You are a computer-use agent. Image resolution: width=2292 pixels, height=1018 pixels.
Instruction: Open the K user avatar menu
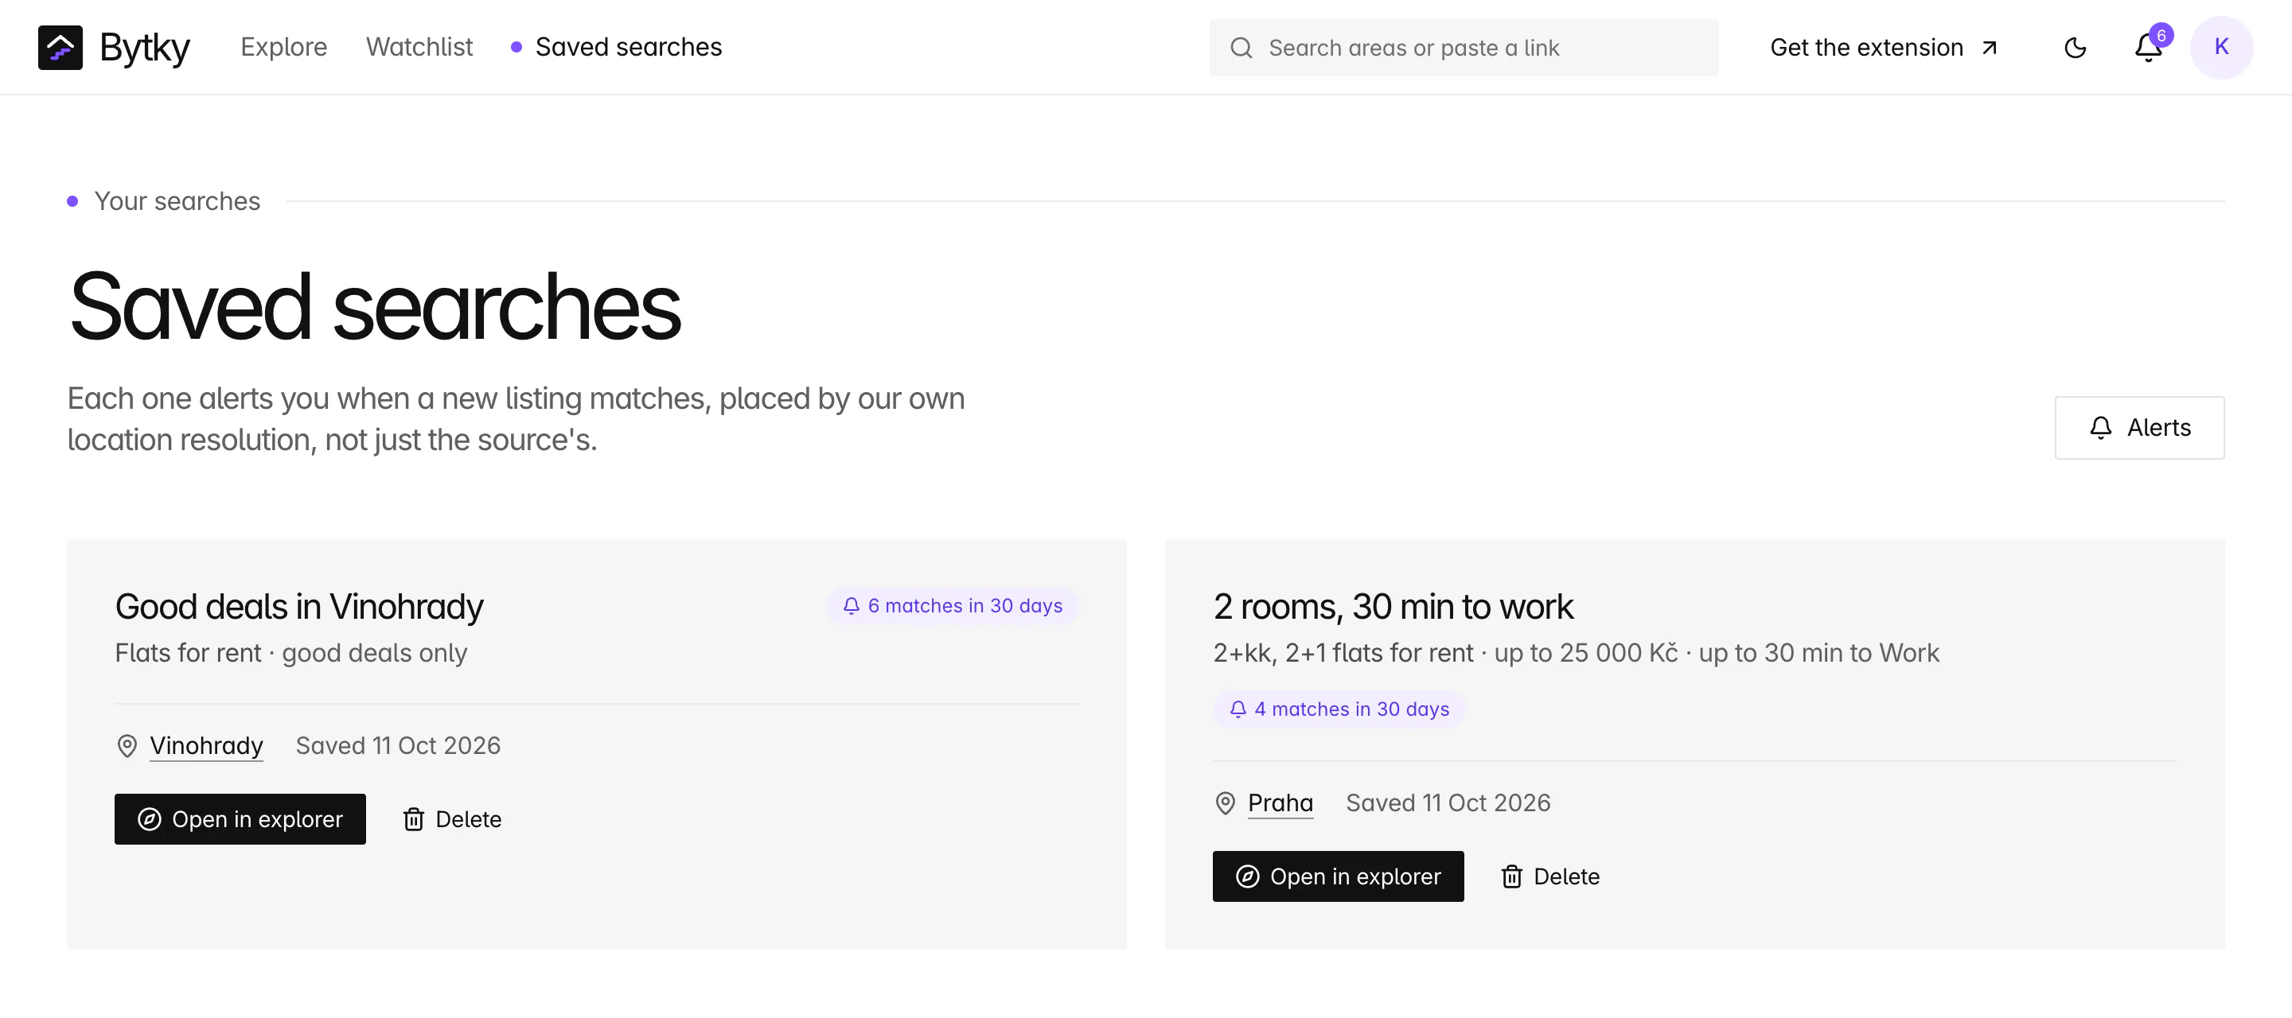coord(2221,47)
